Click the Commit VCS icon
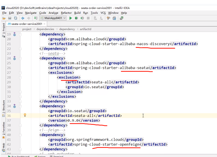 (x=101, y=18)
